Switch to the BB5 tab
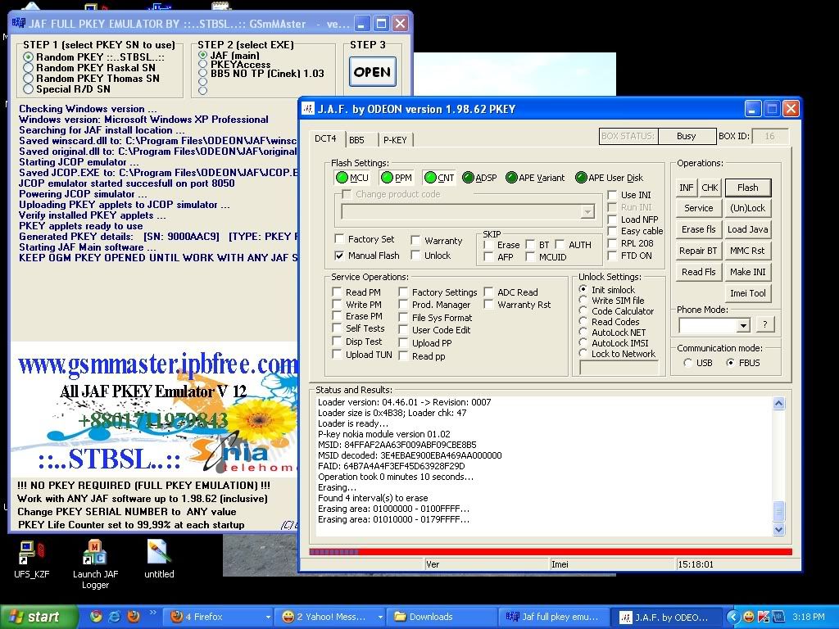 click(x=357, y=139)
